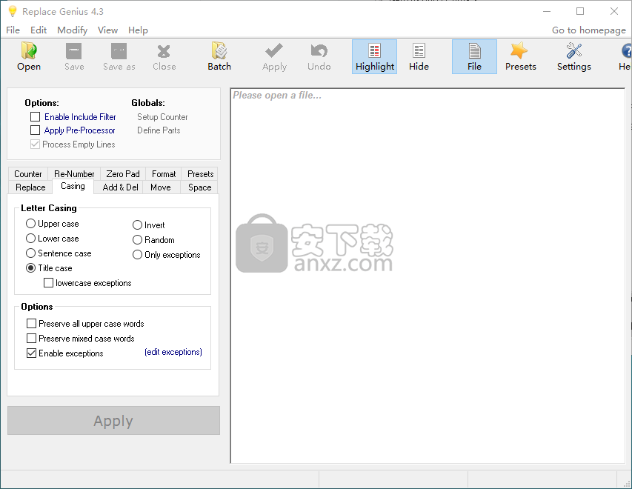Click the lightbulb application icon in title bar

[x=13, y=11]
